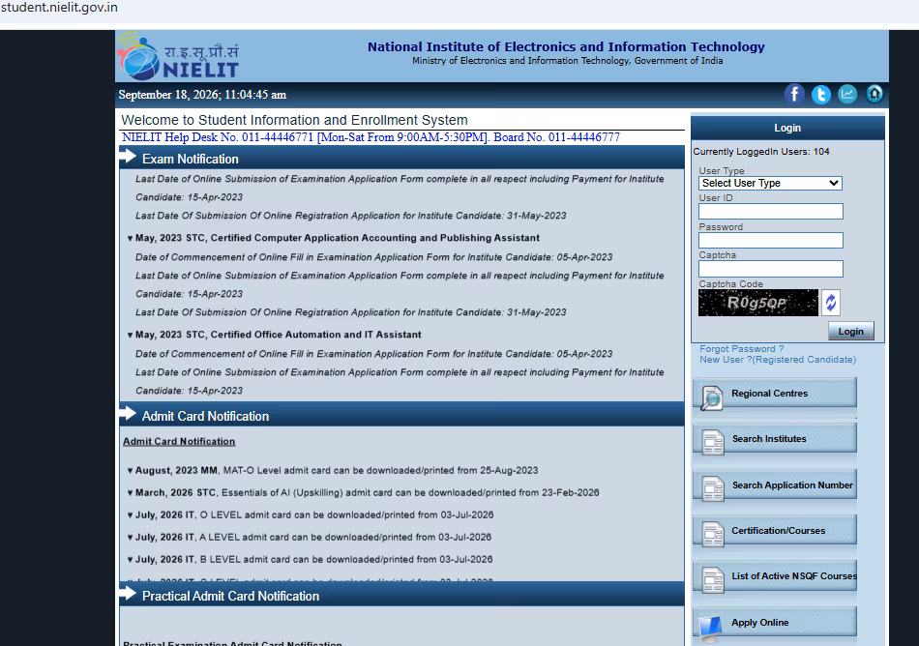
Task: Open the Search Institutes button
Action: [775, 439]
